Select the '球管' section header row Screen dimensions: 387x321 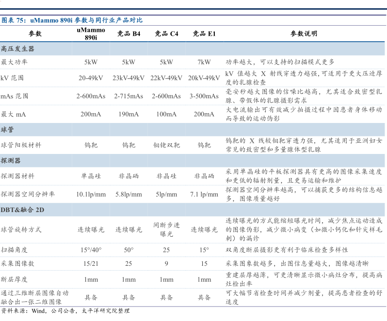click(7, 130)
